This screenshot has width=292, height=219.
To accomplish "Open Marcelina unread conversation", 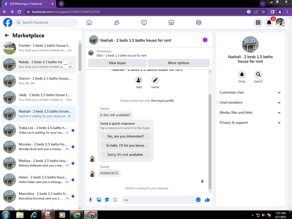I will [x=39, y=196].
